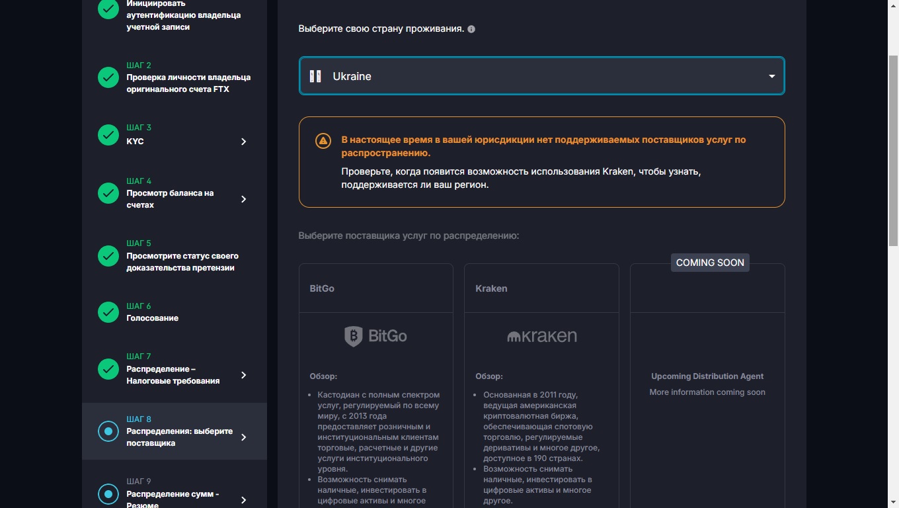Image resolution: width=899 pixels, height=508 pixels.
Task: Open step Просмотрите статус своего доказательства претензии
Action: click(182, 262)
